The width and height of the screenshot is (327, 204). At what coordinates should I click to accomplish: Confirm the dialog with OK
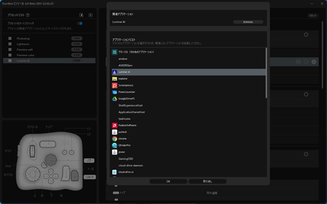click(x=168, y=182)
